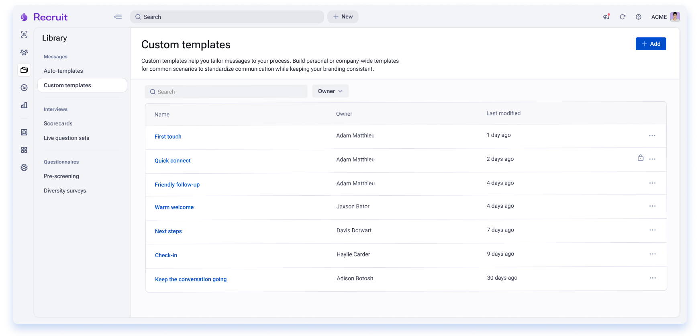Open the Next steps template link
The width and height of the screenshot is (700, 336).
(168, 231)
